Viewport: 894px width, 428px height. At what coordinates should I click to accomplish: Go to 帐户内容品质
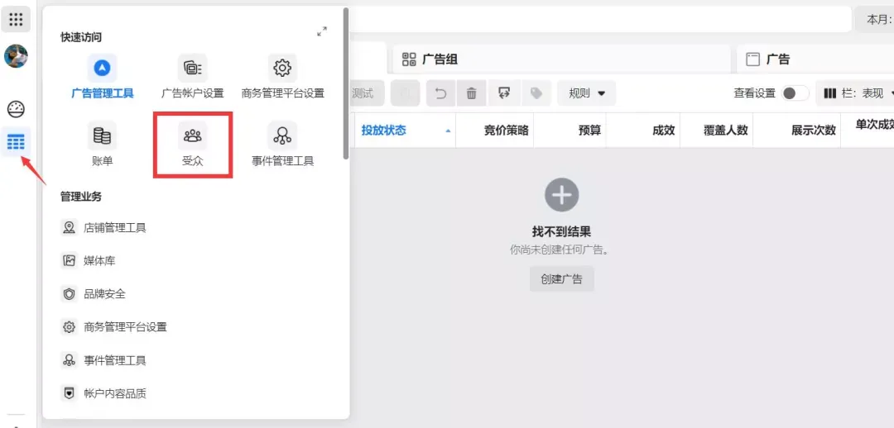(x=103, y=393)
